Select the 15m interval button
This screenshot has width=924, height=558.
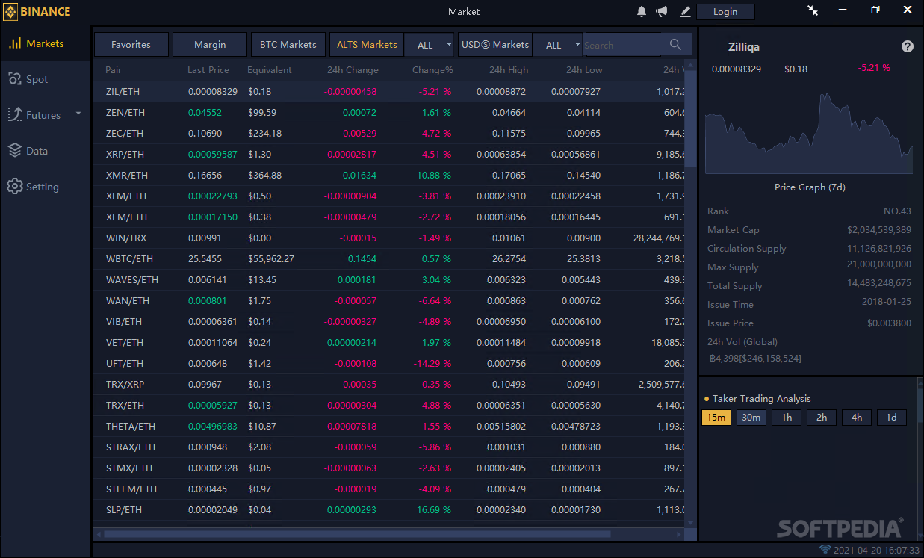tap(716, 418)
